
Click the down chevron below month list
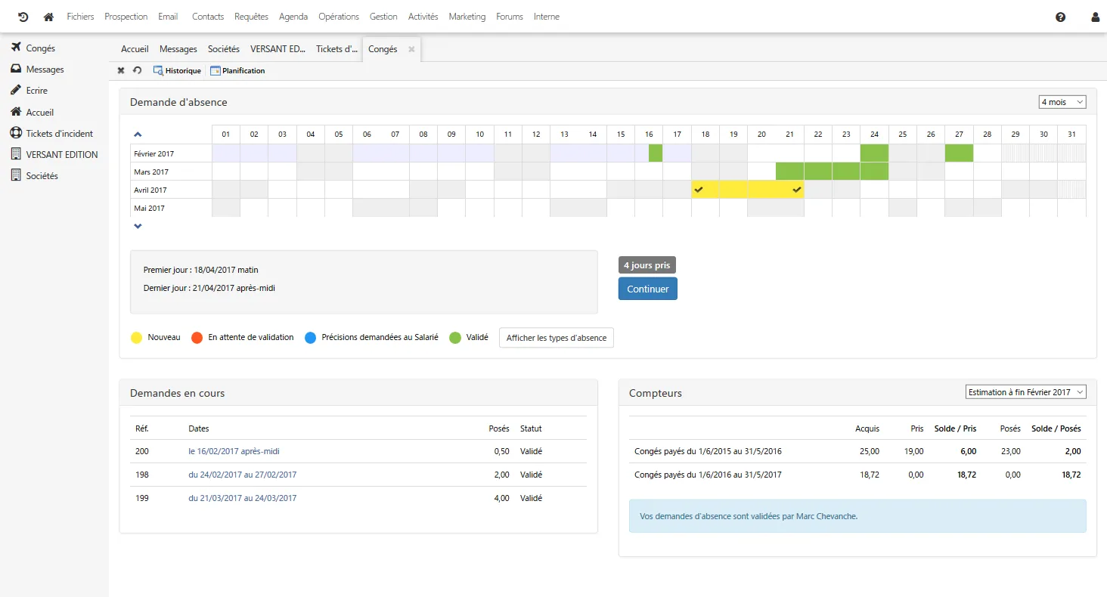138,226
